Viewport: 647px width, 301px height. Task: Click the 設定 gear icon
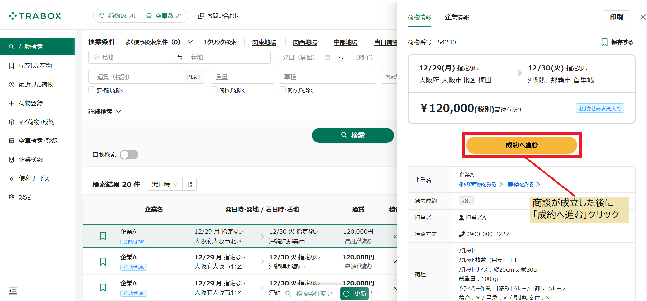coord(12,197)
